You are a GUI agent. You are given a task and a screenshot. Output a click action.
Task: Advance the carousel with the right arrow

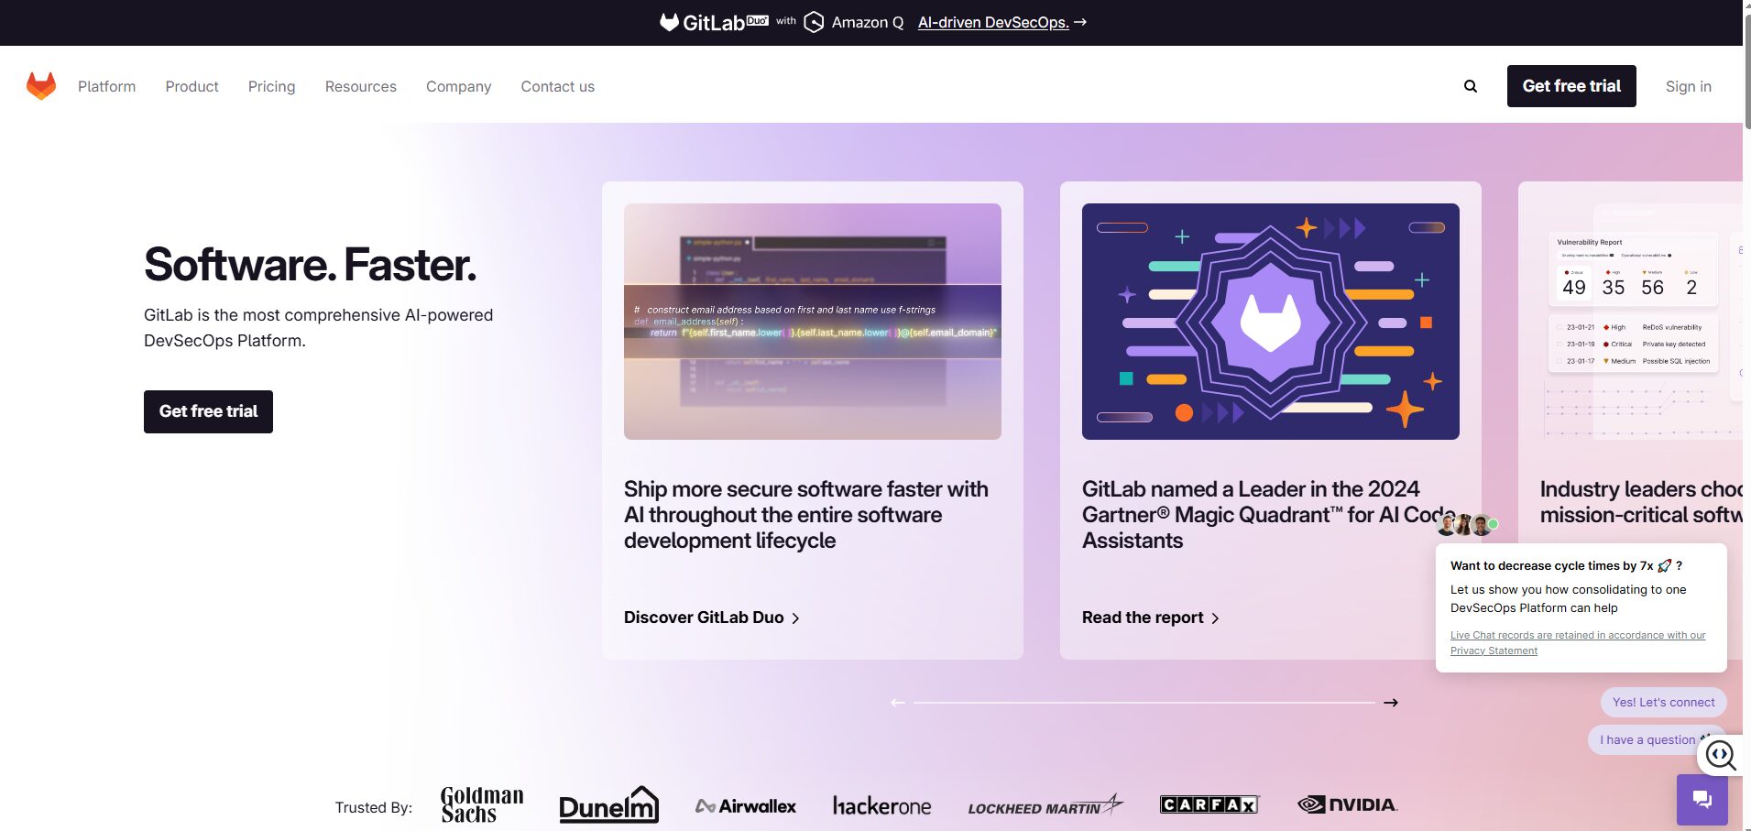coord(1391,702)
